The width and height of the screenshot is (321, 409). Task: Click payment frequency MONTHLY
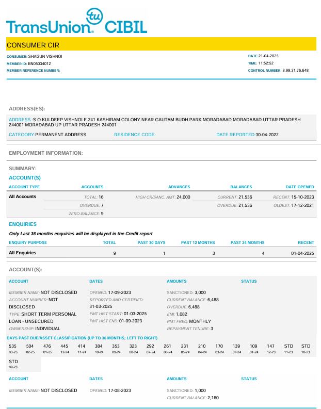point(200,321)
